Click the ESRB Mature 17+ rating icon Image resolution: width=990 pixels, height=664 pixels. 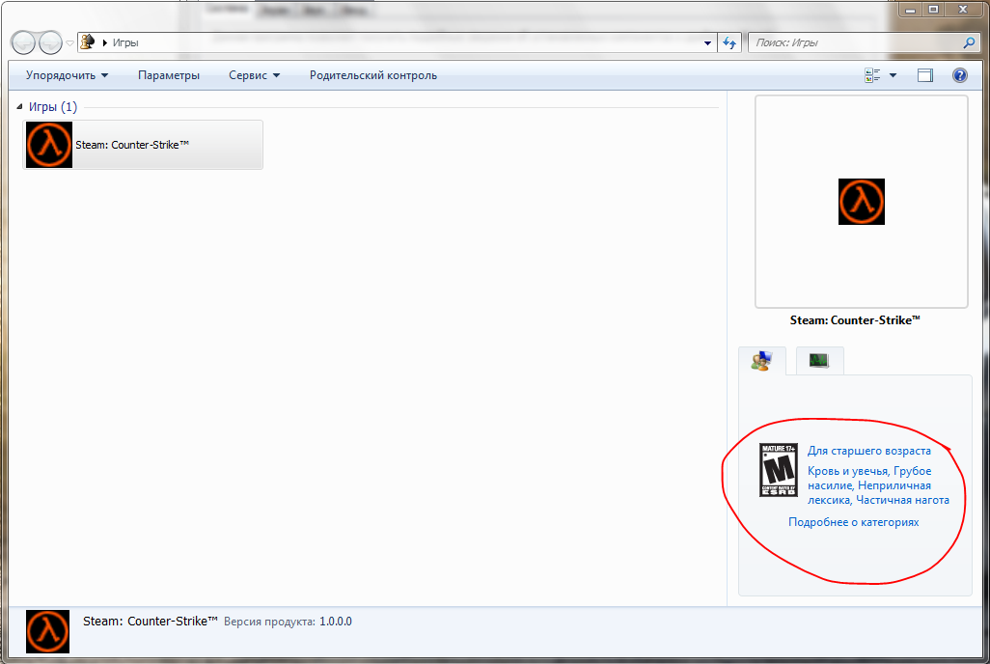coord(778,470)
